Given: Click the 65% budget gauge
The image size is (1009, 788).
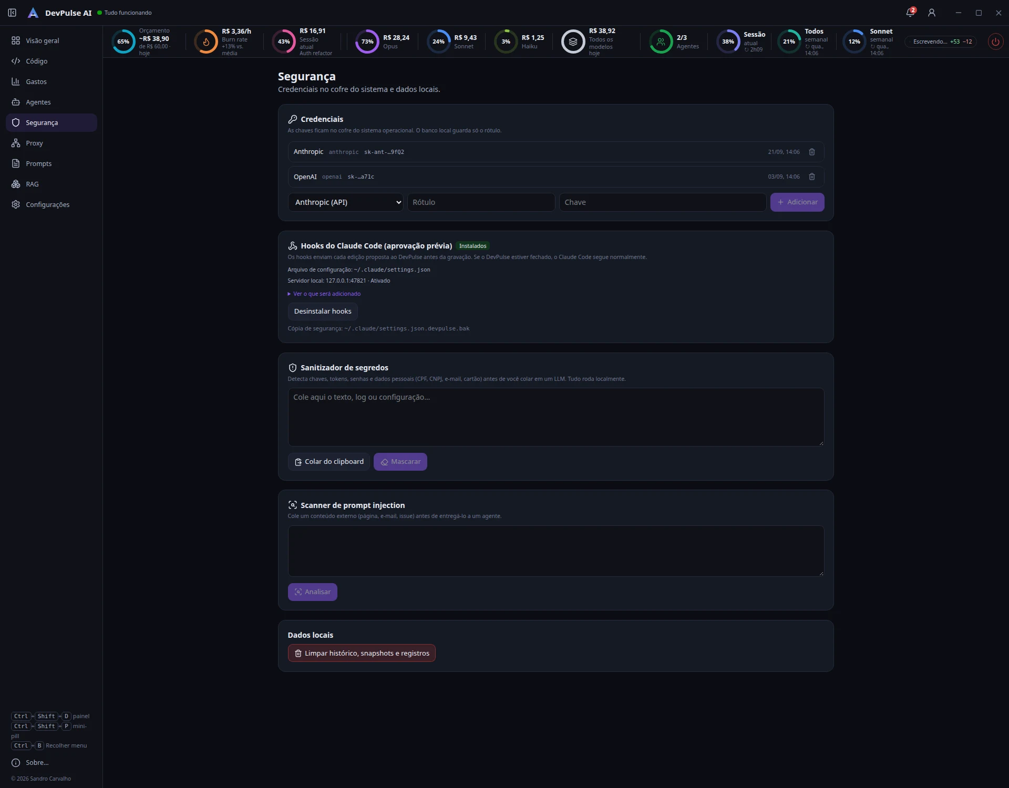Looking at the screenshot, I should (x=123, y=42).
